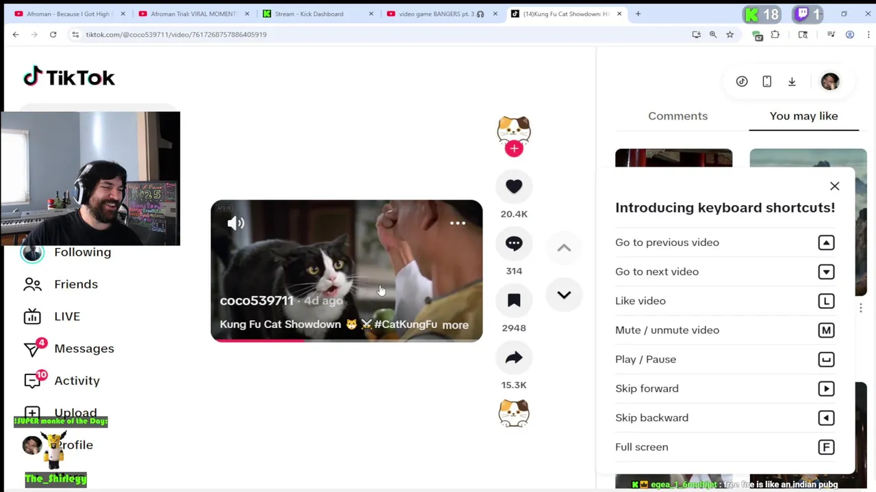876x492 pixels.
Task: Switch to video game BANGERS pt. 3 tab
Action: pyautogui.click(x=442, y=14)
